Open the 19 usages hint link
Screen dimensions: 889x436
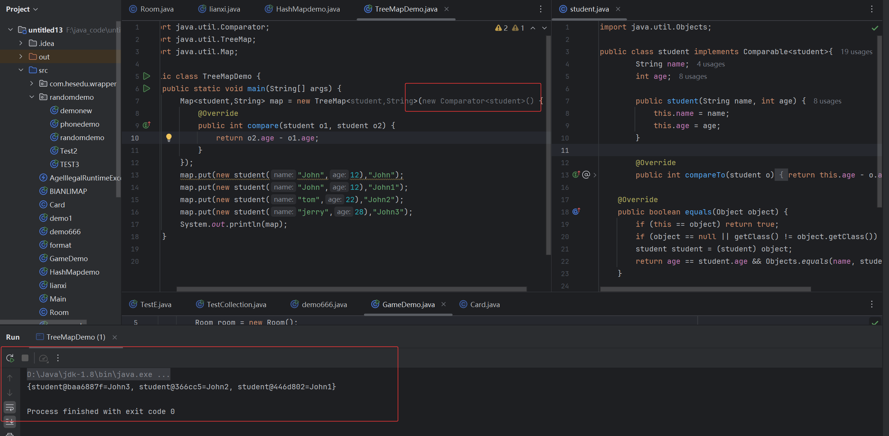click(856, 52)
